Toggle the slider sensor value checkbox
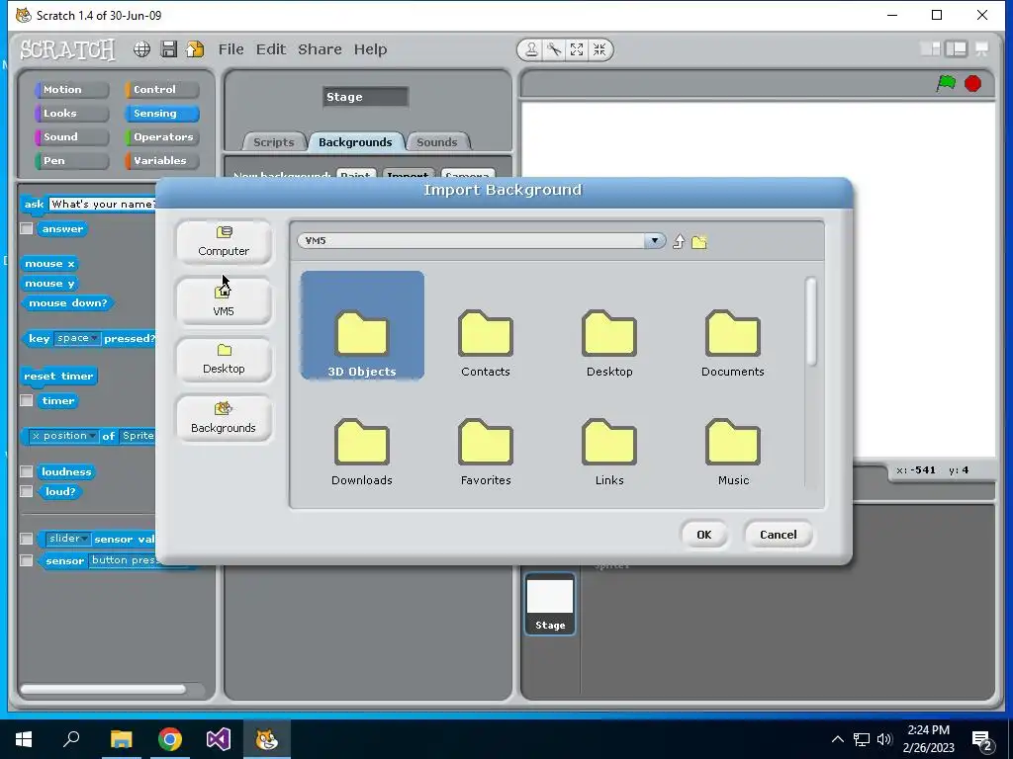Image resolution: width=1013 pixels, height=759 pixels. coord(27,539)
